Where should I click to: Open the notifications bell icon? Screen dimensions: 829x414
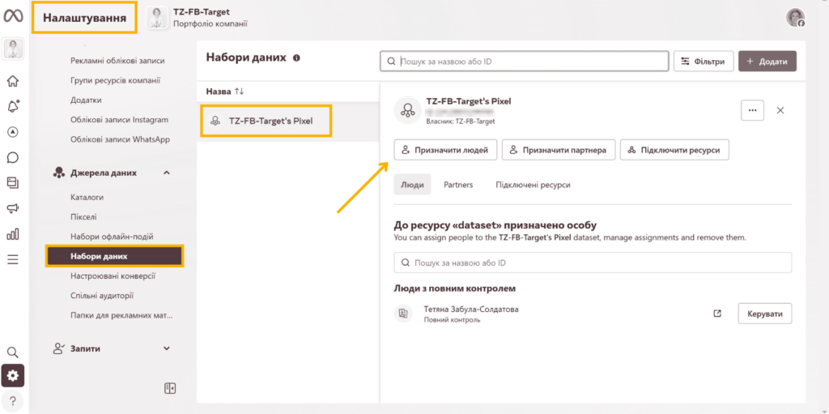pos(13,106)
